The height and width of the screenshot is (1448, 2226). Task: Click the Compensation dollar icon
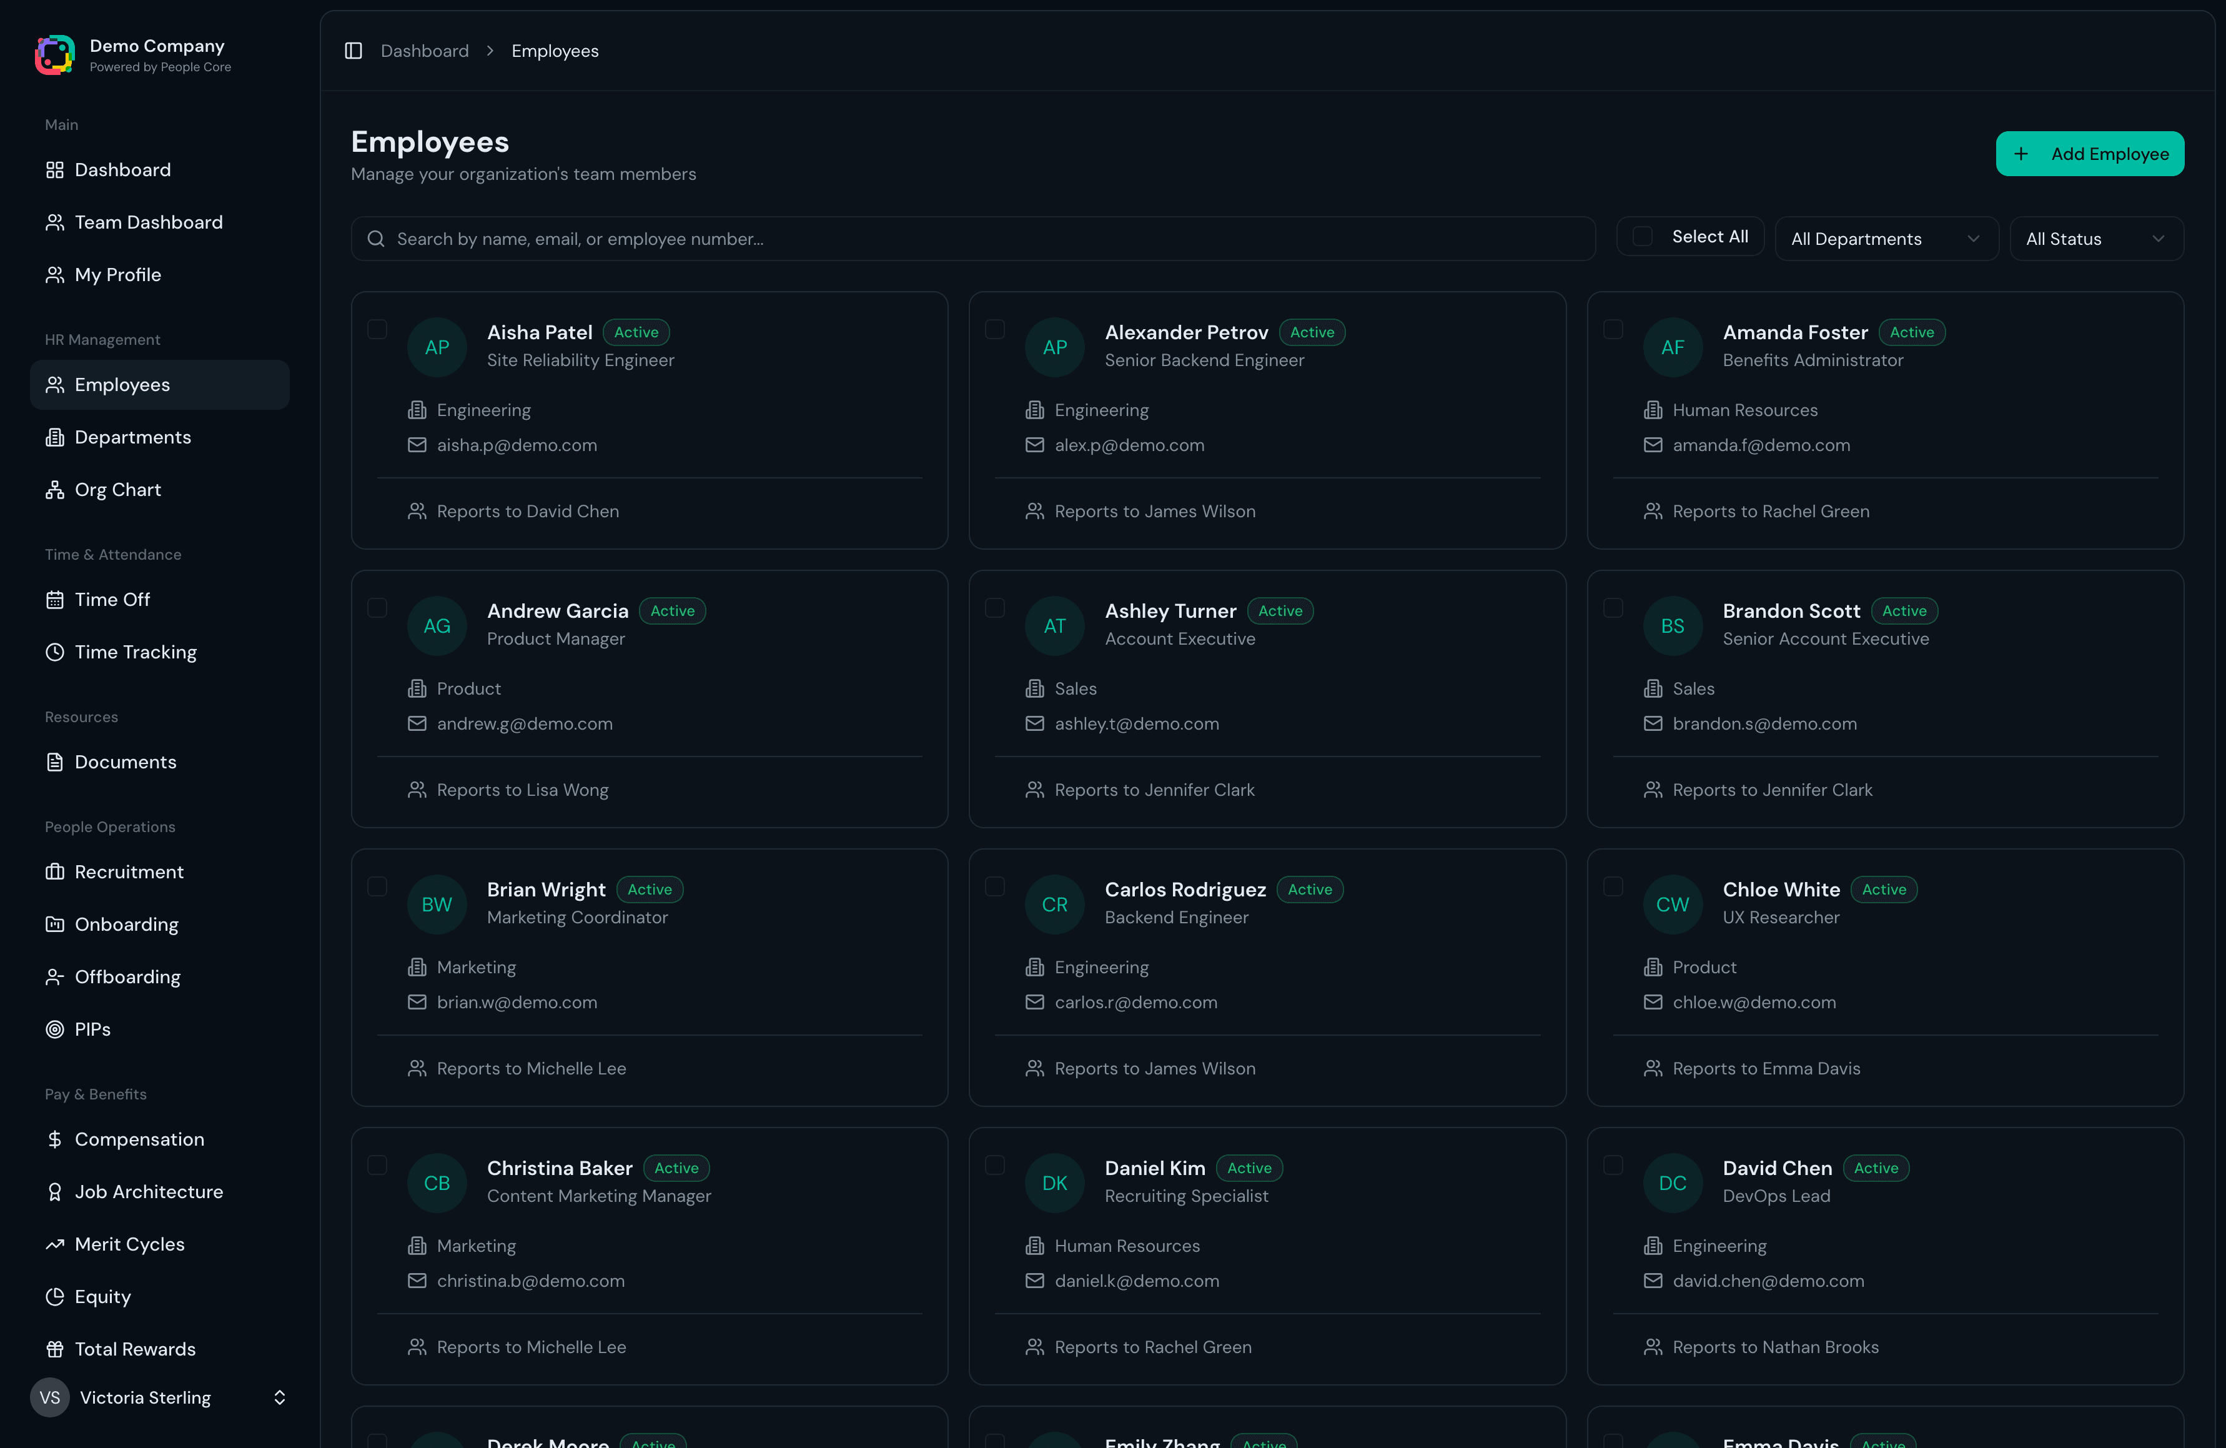coord(55,1139)
